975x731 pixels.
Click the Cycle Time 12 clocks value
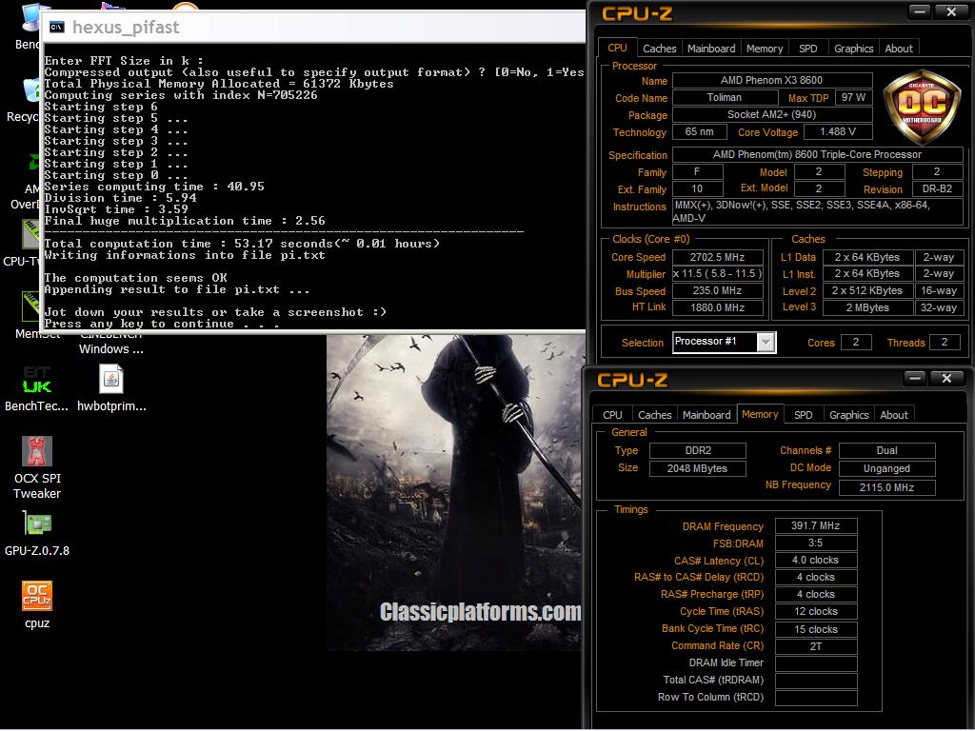pos(815,612)
